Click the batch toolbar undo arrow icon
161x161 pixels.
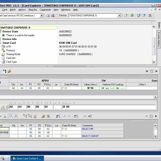(x=69, y=116)
